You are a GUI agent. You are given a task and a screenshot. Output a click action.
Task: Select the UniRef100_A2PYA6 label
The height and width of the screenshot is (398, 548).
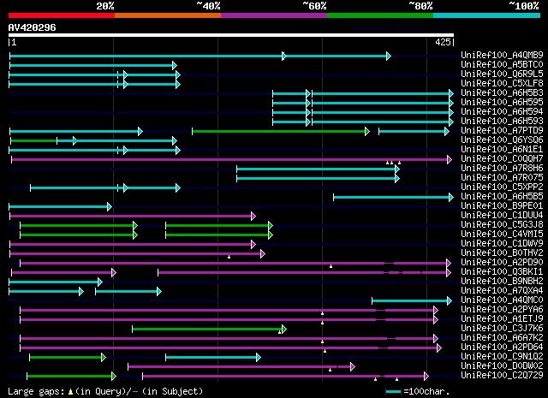click(502, 310)
